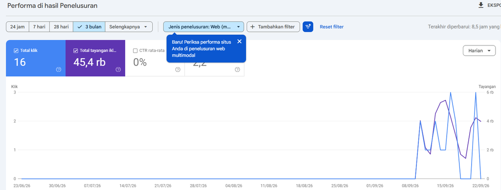Image resolution: width=501 pixels, height=190 pixels.
Task: Select the 28 hari date range
Action: (61, 27)
